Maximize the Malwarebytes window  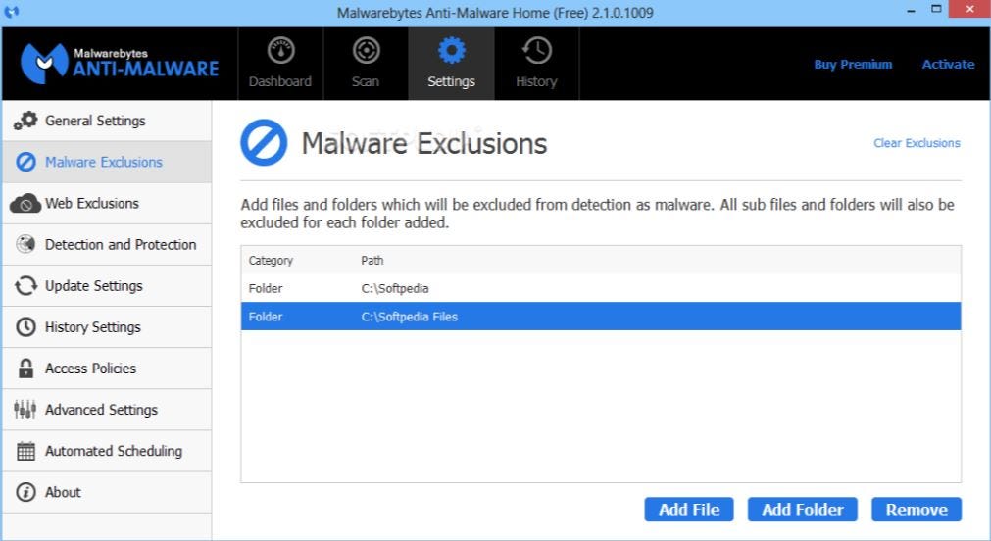click(937, 9)
